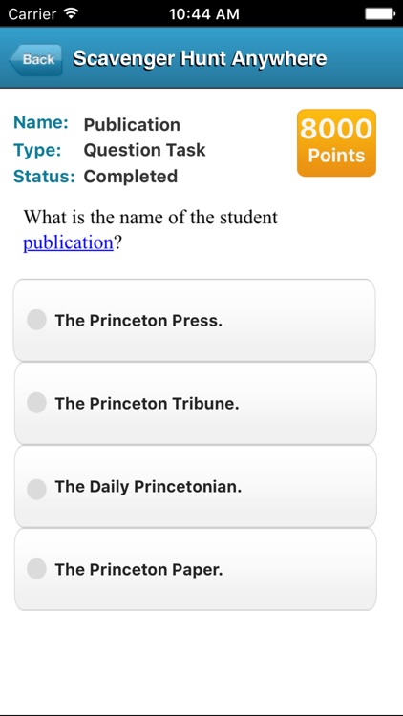403x716 pixels.
Task: Click The Princeton Tribune answer text
Action: click(147, 404)
